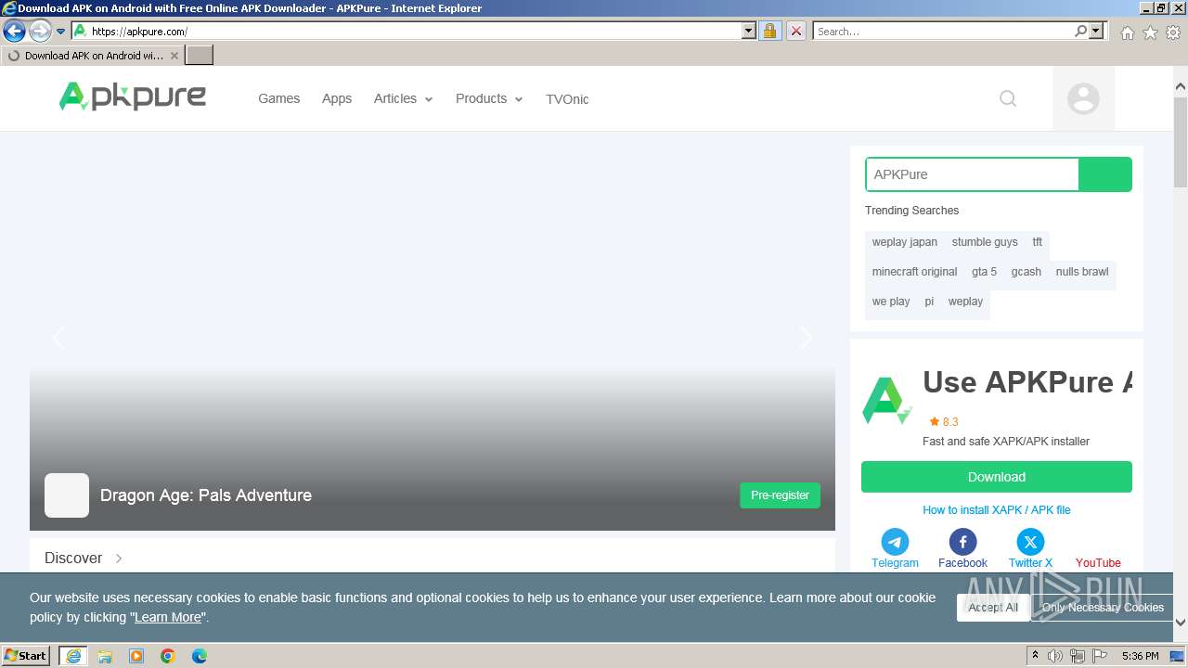The height and width of the screenshot is (668, 1188).
Task: Close the APKPure browser tab
Action: coord(174,56)
